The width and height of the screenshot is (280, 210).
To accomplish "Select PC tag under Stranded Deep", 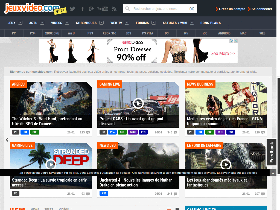I will tap(16, 193).
